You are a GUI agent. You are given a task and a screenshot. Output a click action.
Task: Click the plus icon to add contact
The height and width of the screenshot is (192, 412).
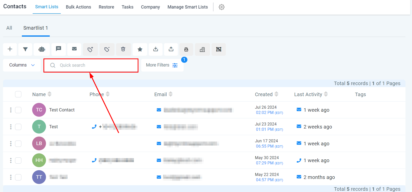pyautogui.click(x=10, y=49)
